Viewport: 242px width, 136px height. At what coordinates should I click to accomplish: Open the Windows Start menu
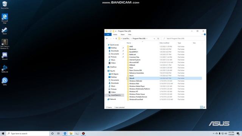(x=3, y=133)
